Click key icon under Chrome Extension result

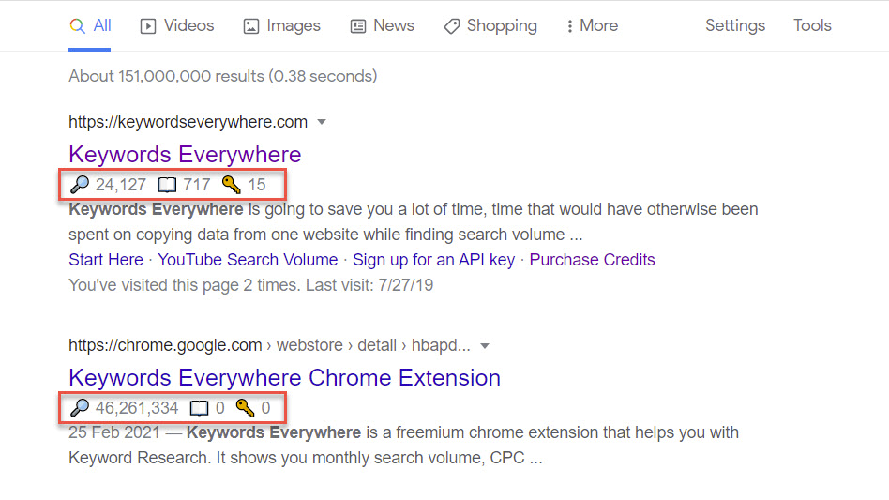(245, 408)
